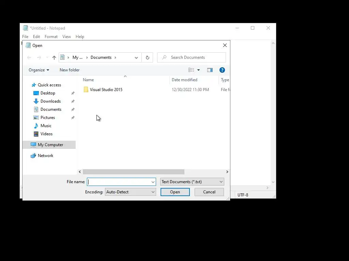Click the Open dialog title notepad icon
Screen dimensions: 349x261
[28, 45]
